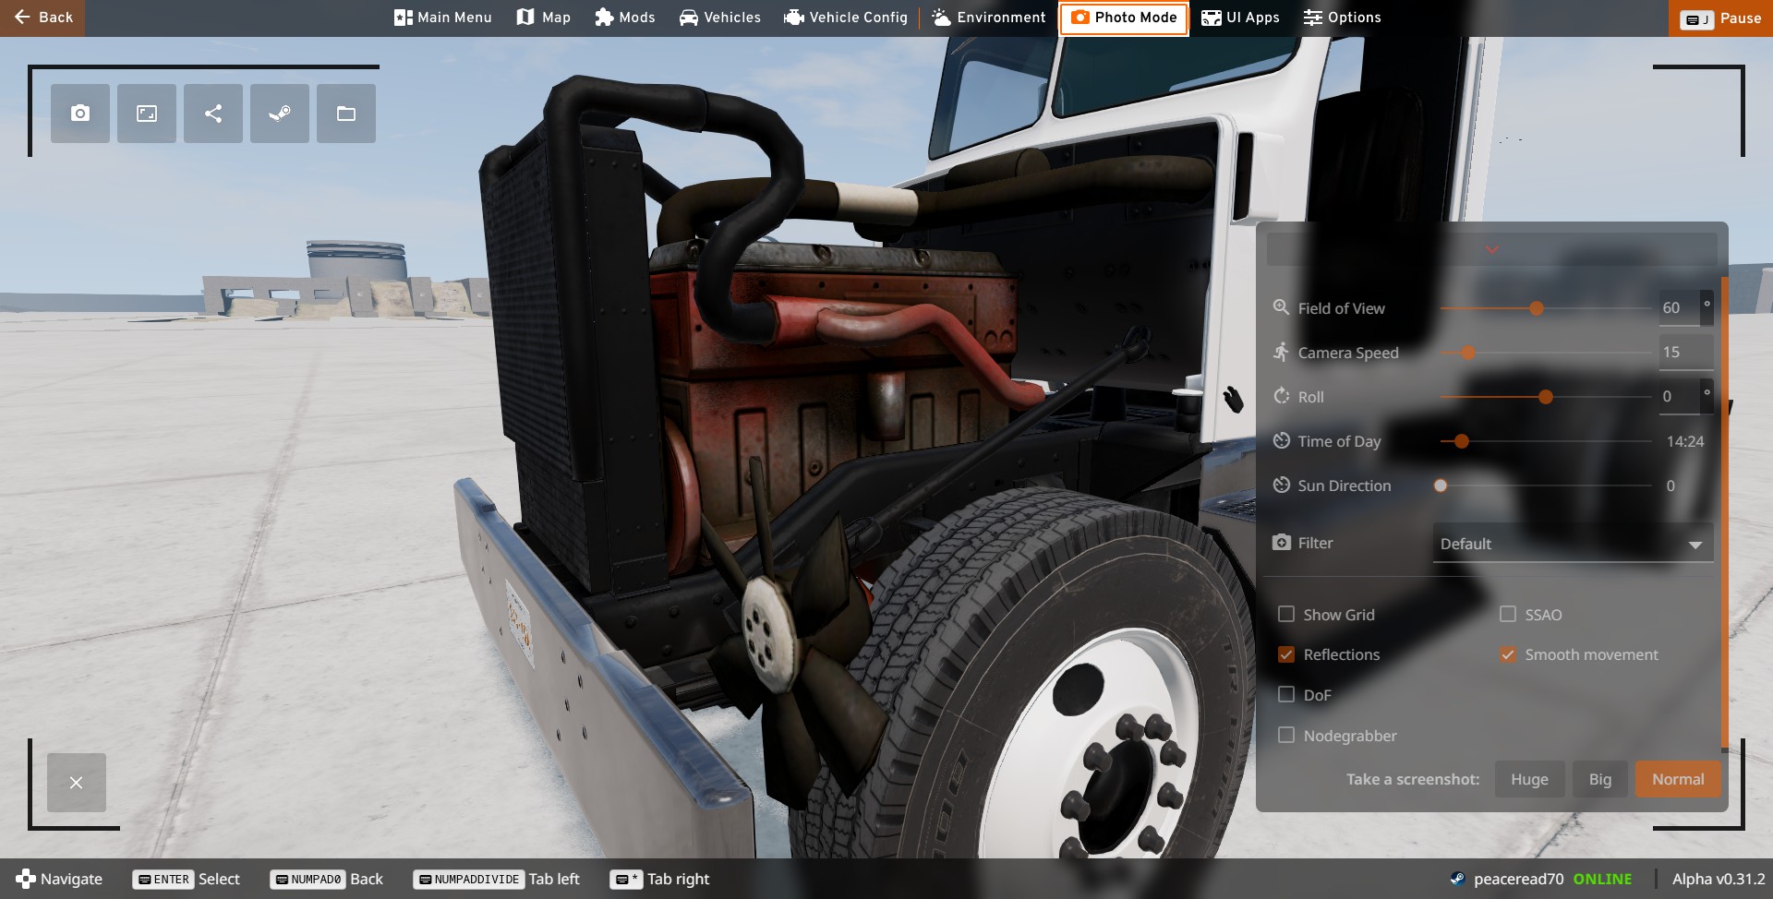
Task: Click the fullscreen image capture icon
Action: [x=147, y=114]
